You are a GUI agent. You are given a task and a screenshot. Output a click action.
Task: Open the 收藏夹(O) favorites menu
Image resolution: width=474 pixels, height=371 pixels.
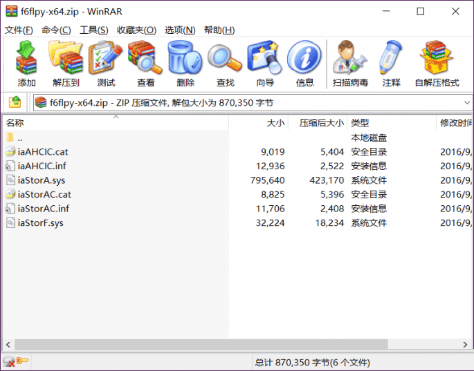(136, 30)
